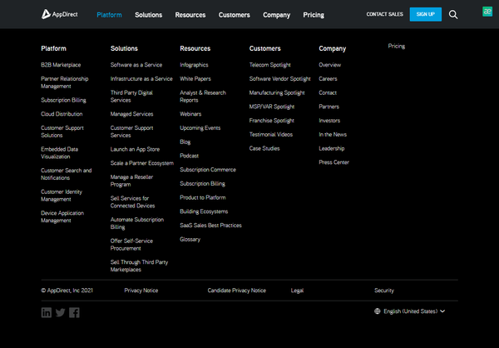Open the Glossary link
The image size is (499, 348).
pos(190,239)
